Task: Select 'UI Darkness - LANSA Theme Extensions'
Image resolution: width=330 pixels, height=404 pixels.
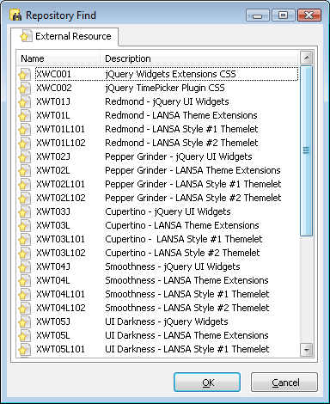Action: click(186, 335)
